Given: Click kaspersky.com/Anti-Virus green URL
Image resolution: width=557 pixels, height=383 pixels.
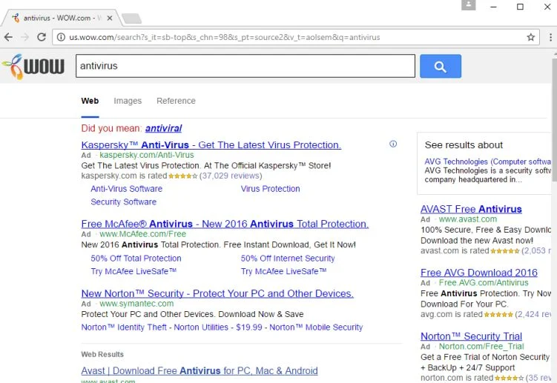Looking at the screenshot, I should (x=147, y=155).
